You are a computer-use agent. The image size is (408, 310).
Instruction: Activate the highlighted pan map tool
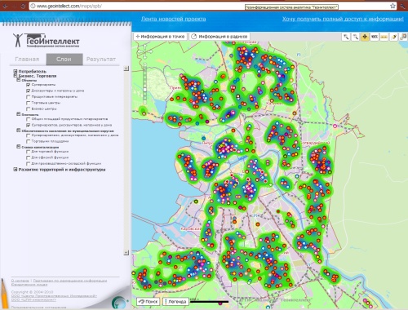point(365,37)
